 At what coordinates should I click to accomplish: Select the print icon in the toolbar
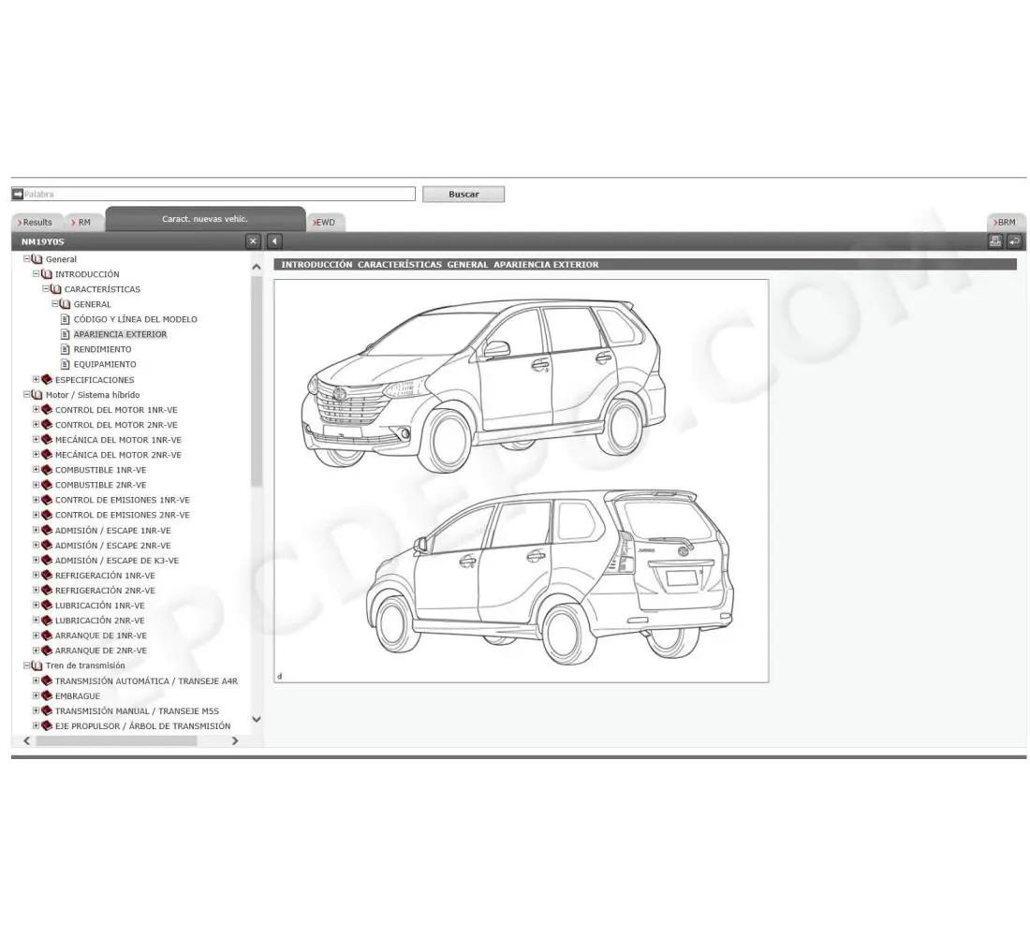tap(994, 241)
